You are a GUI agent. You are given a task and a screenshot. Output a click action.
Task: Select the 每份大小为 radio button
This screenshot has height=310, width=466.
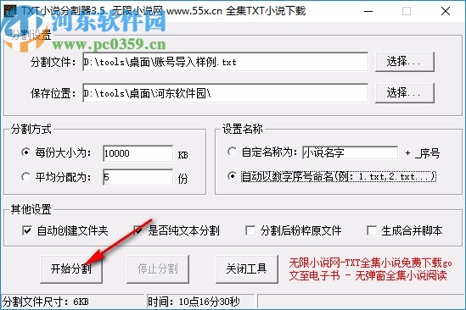[x=25, y=152]
